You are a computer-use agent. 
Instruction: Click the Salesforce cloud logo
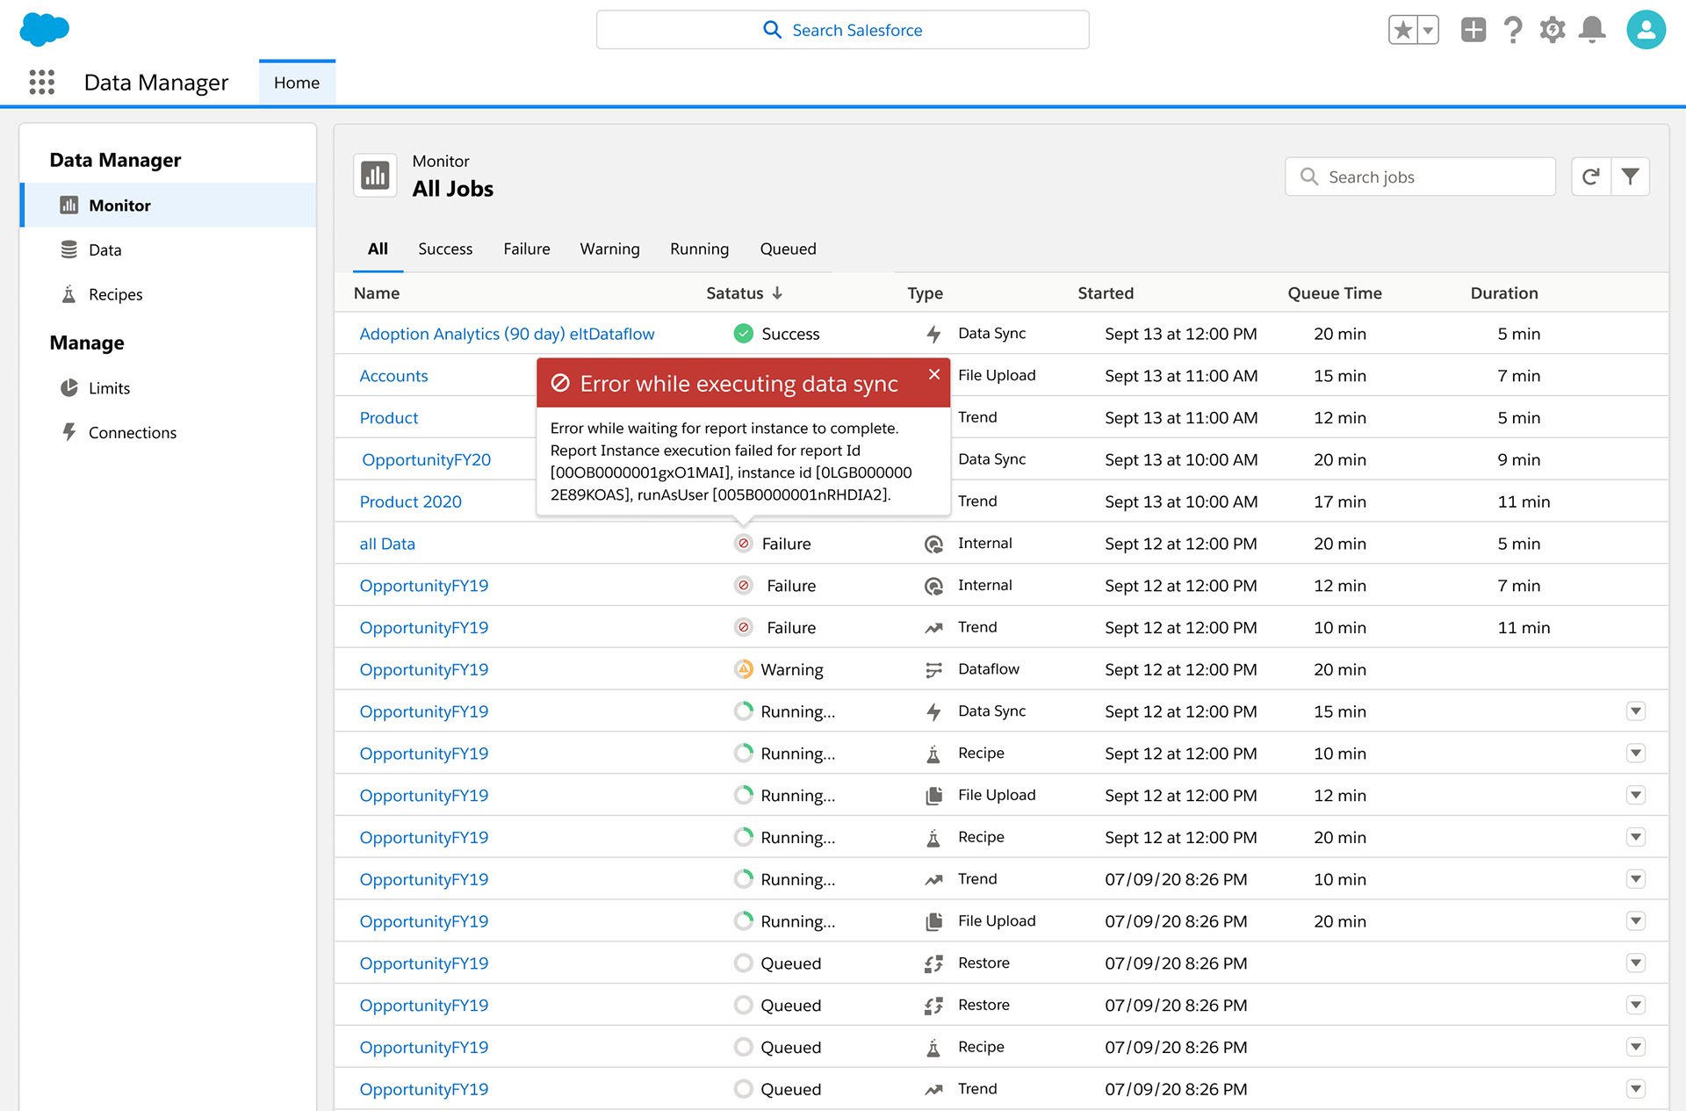[44, 29]
